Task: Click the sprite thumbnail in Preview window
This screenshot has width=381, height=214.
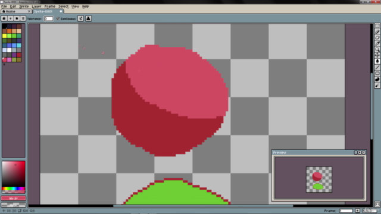Action: pyautogui.click(x=319, y=180)
